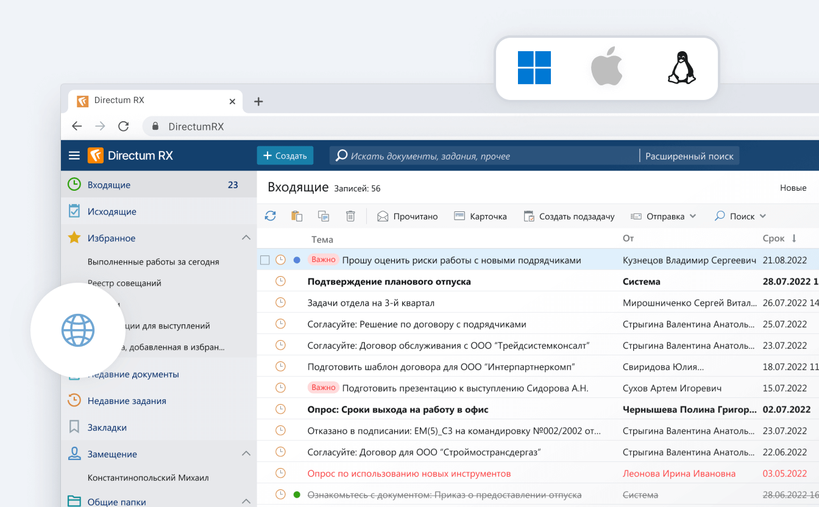The image size is (819, 507).
Task: Mark the selected task as Прочитано
Action: coord(407,216)
